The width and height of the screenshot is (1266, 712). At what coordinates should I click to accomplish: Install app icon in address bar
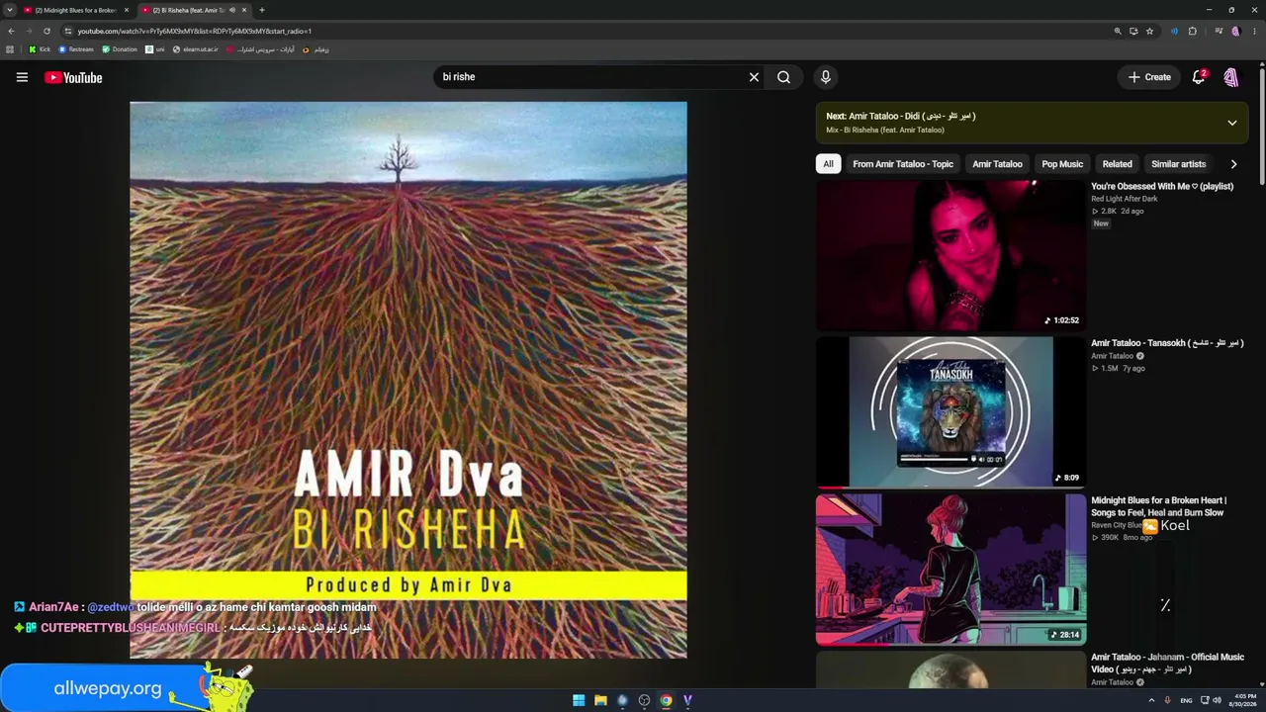point(1133,31)
